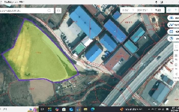This screenshot has height=112, width=179.
Task: Open the last region dropdown in breadcrumb
Action: [159, 10]
